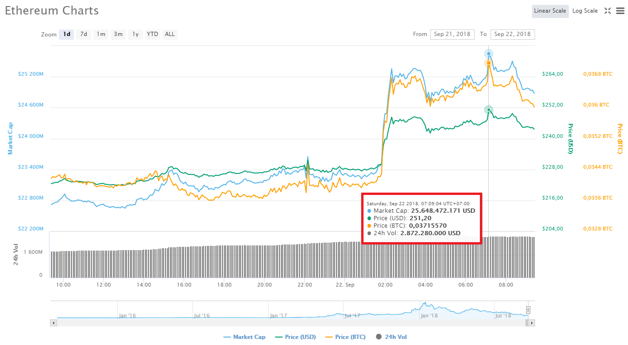Click navigator scrollbar right arrow

coord(532,323)
